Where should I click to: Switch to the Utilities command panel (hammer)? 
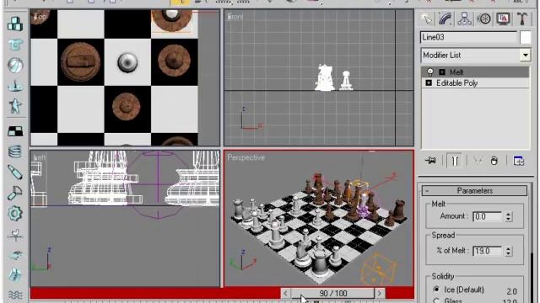[522, 19]
